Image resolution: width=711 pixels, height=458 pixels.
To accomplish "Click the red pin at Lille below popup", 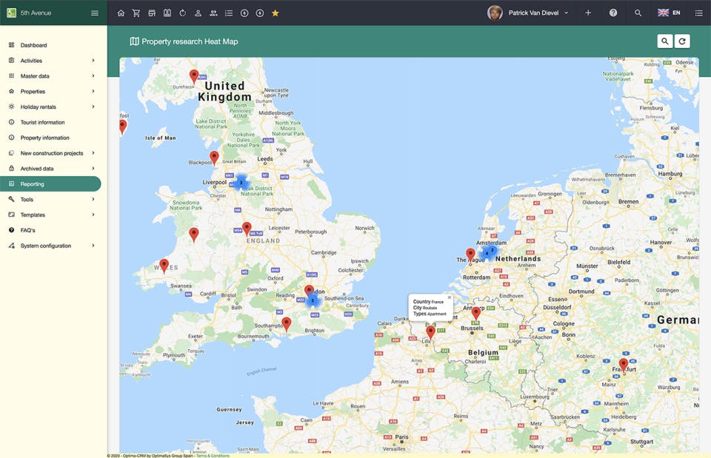I will (x=430, y=332).
